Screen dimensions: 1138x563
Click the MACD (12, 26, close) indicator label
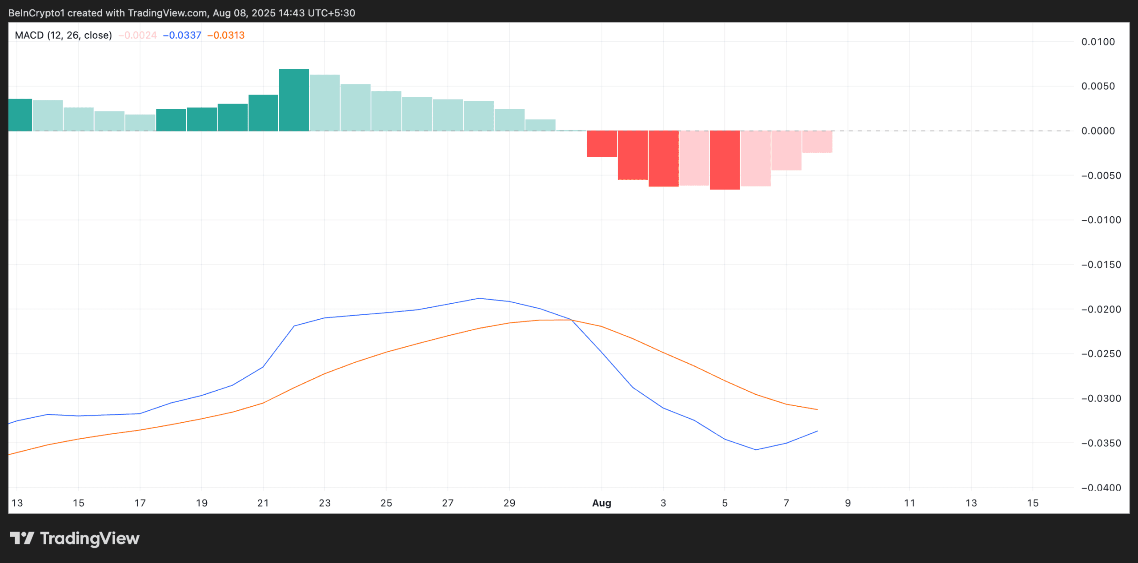pyautogui.click(x=63, y=35)
